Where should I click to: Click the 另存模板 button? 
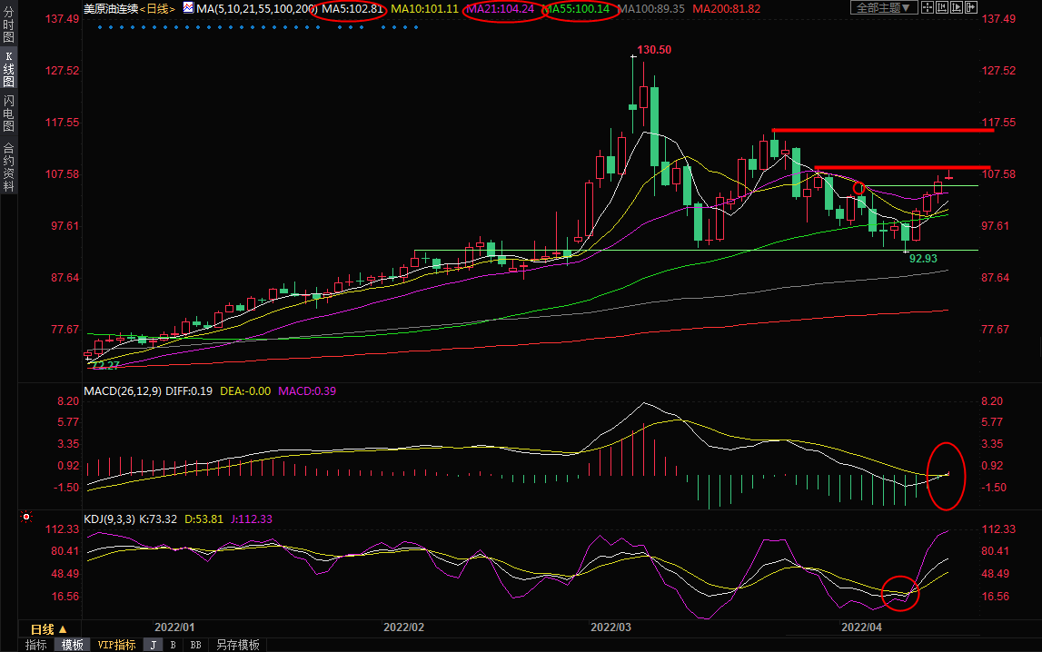pos(237,645)
